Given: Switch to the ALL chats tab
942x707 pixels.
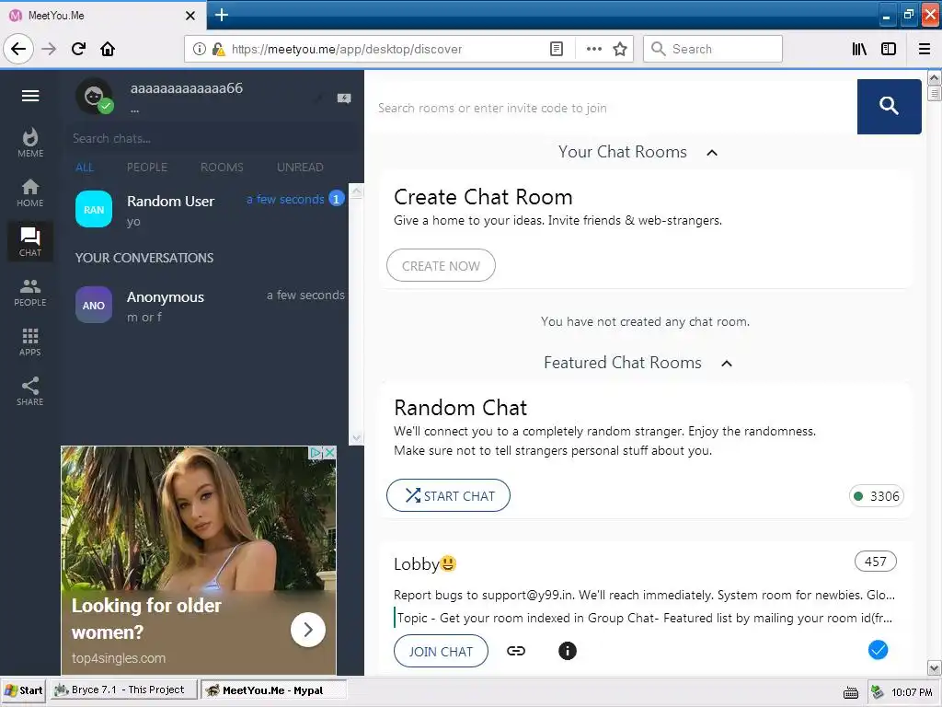Looking at the screenshot, I should (85, 168).
